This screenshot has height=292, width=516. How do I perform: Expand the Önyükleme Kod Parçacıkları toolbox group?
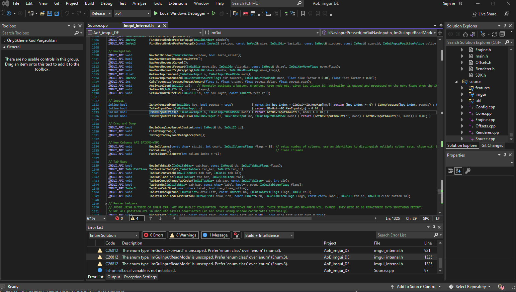pyautogui.click(x=4, y=40)
